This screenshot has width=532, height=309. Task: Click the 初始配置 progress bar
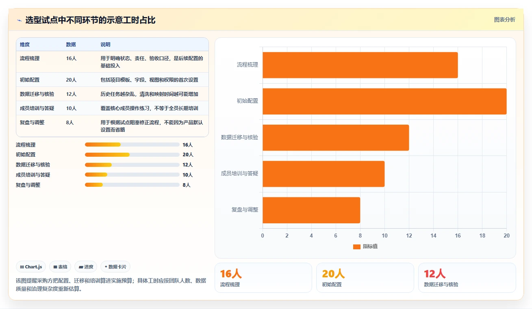[132, 155]
